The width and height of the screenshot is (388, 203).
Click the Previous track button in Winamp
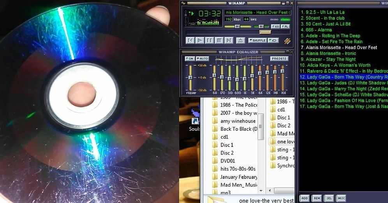[x=190, y=40]
